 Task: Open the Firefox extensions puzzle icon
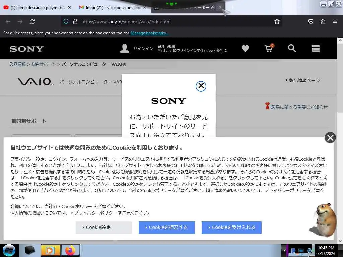(323, 21)
